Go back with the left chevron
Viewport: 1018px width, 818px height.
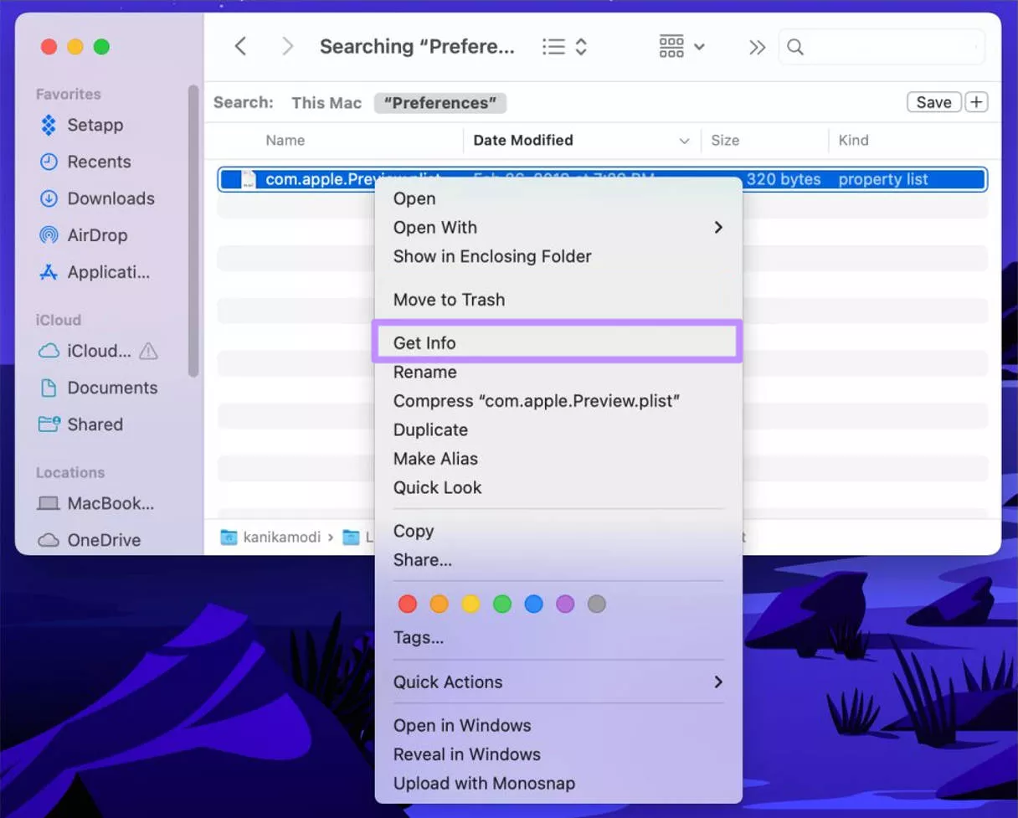click(240, 46)
